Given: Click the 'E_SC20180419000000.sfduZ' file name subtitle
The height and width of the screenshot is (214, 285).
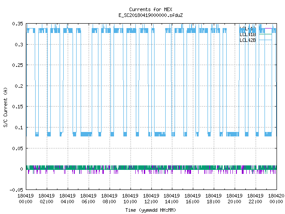Looking at the screenshot, I should click(151, 15).
